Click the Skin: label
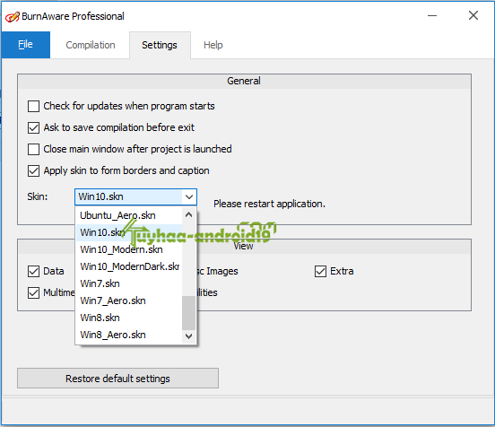 (x=38, y=196)
